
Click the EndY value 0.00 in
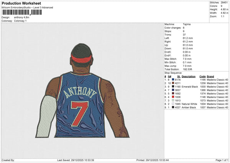(x=187, y=56)
